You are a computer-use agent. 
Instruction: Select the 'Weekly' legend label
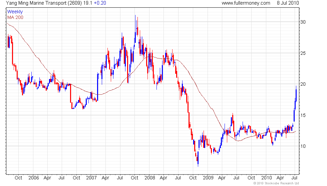coord(15,12)
